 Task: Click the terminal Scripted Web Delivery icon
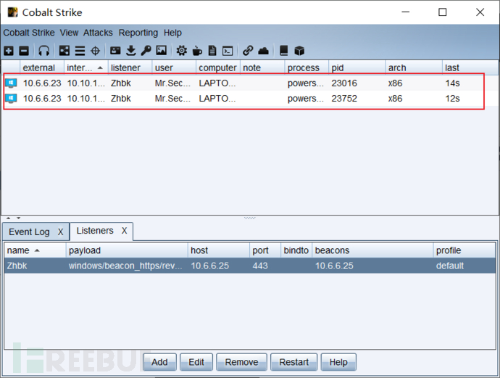[228, 51]
